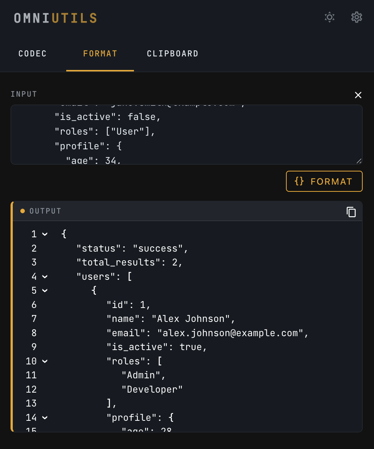Select the FORMAT tab
Viewport: 374px width, 449px height.
100,53
